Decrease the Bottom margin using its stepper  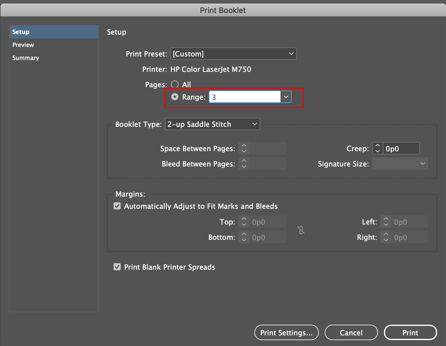[243, 239]
